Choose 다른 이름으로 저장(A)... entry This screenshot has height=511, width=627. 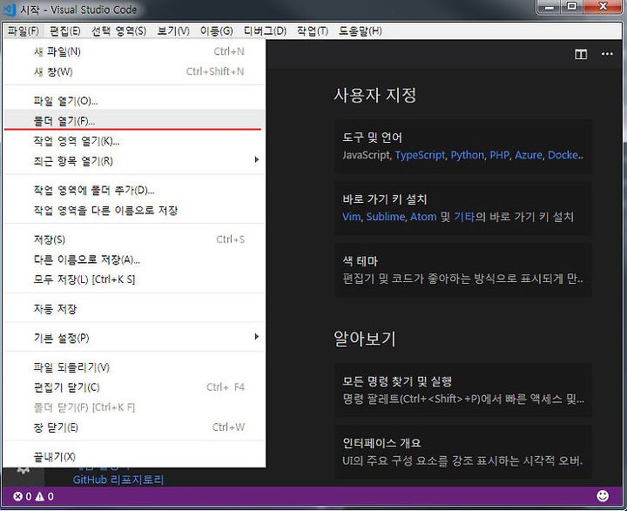tap(134, 259)
